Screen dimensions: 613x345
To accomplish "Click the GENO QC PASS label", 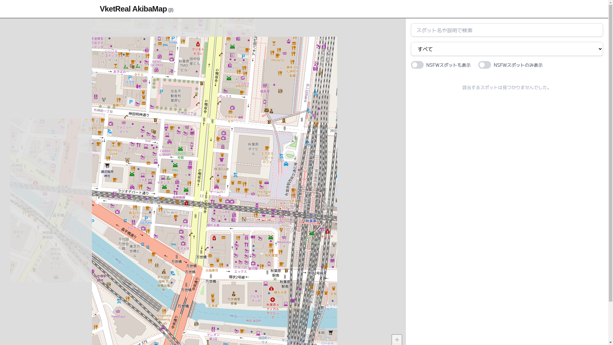I will tap(157, 63).
